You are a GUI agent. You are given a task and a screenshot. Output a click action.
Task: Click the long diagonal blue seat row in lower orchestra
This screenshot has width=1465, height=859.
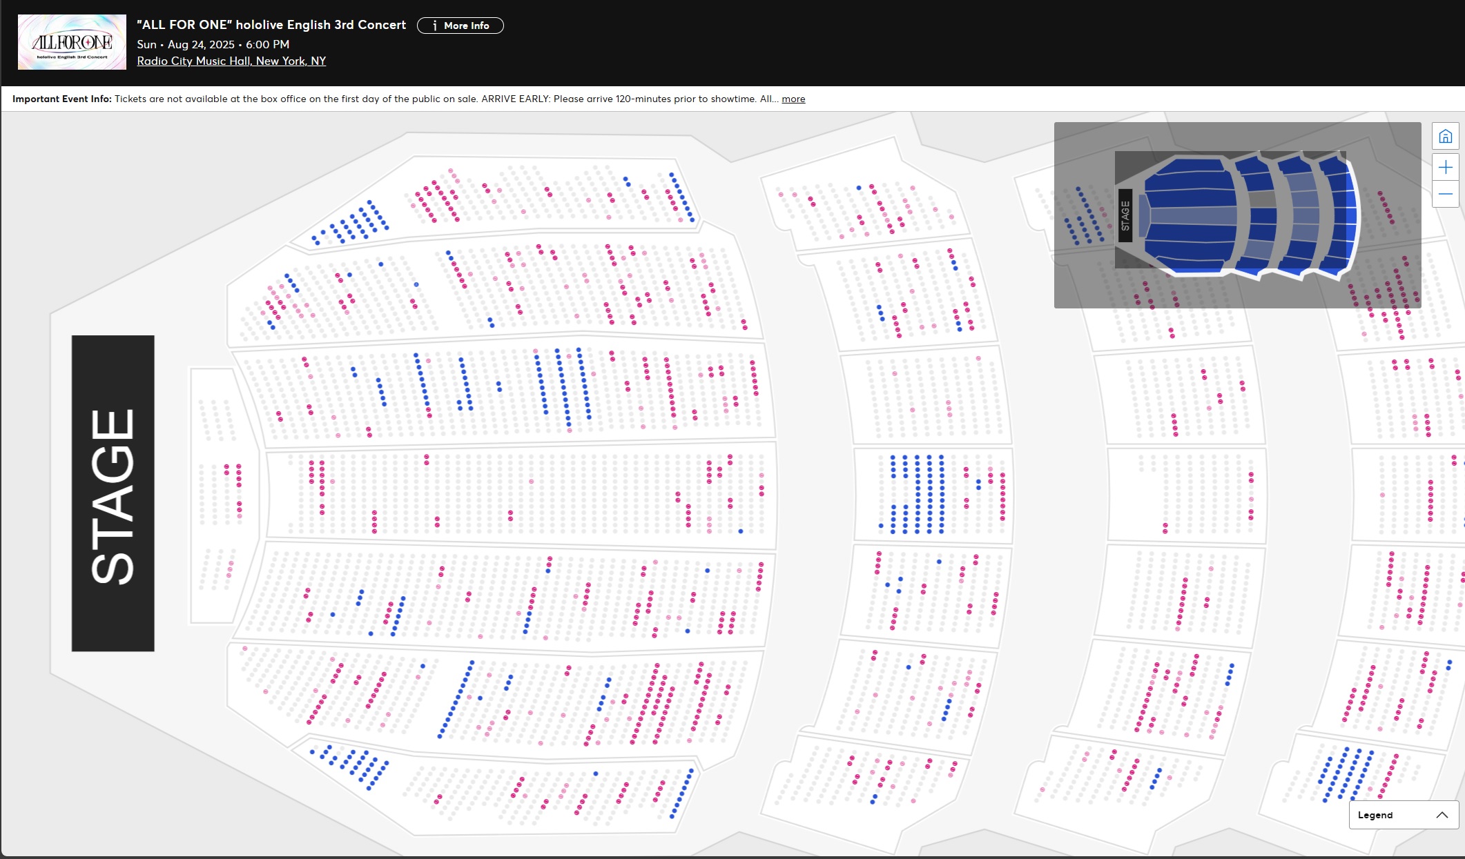(457, 698)
